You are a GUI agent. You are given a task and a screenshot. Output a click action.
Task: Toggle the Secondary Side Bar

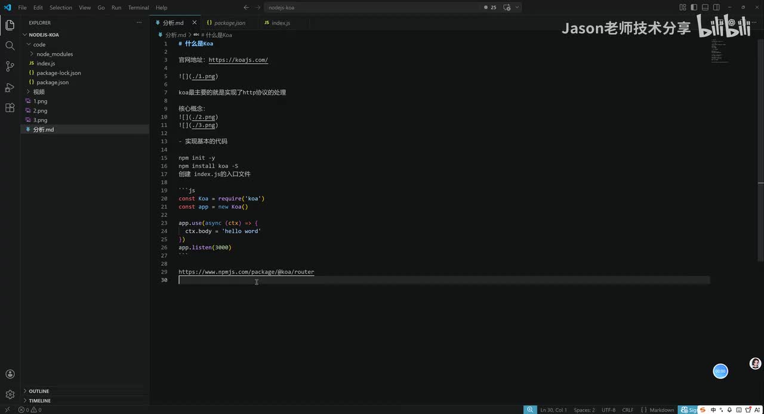717,7
